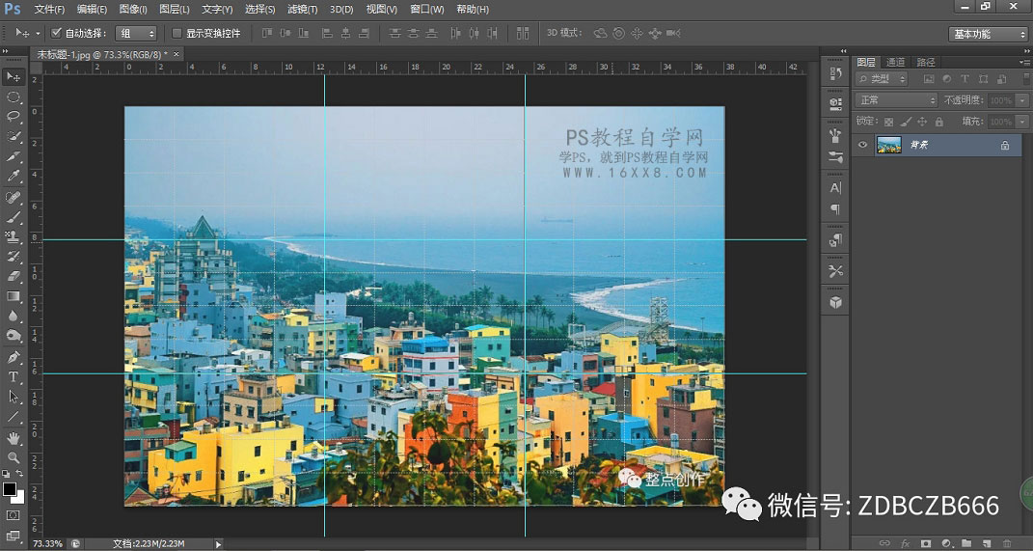Filter layers by type layers (T icon)
This screenshot has width=1033, height=551.
point(965,79)
